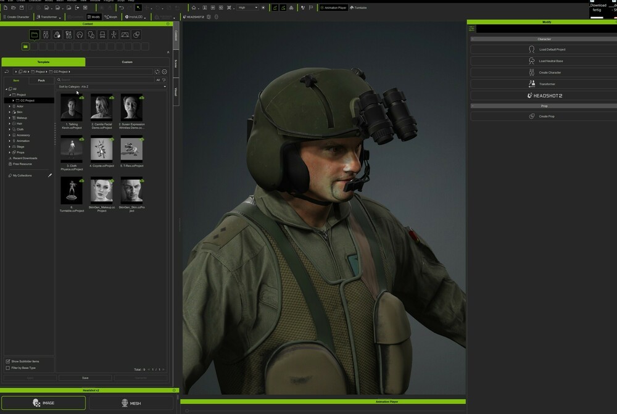Click the Undo arrow in the top toolbar
617x414 pixels.
coord(122,7)
